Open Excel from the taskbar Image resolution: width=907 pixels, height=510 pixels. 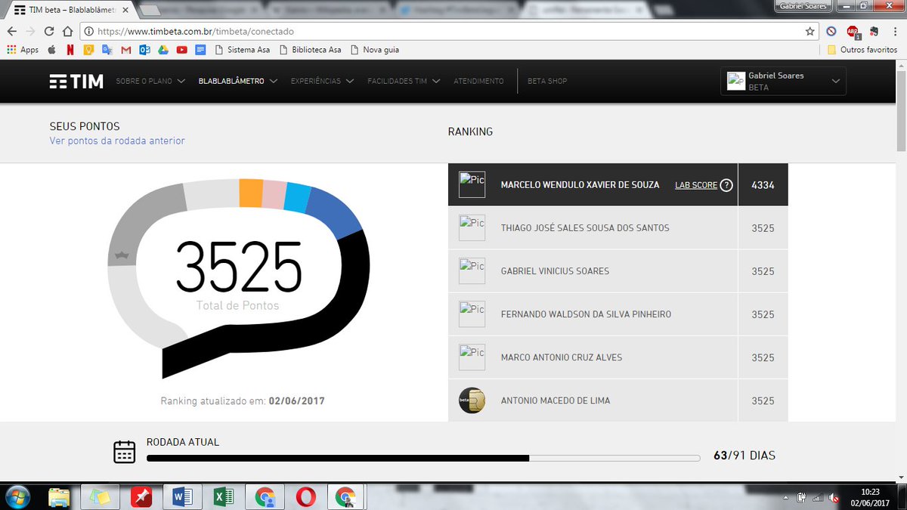pos(223,496)
